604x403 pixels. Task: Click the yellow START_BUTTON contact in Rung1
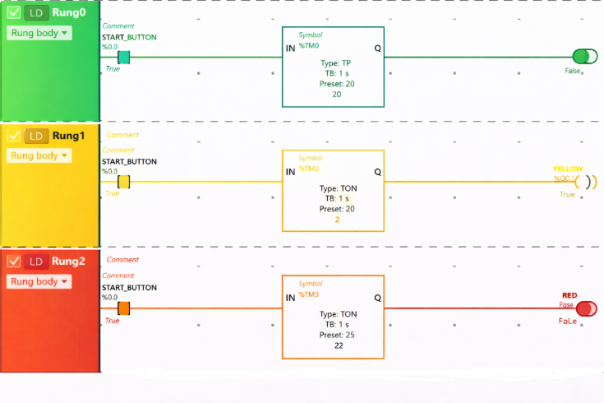[124, 182]
